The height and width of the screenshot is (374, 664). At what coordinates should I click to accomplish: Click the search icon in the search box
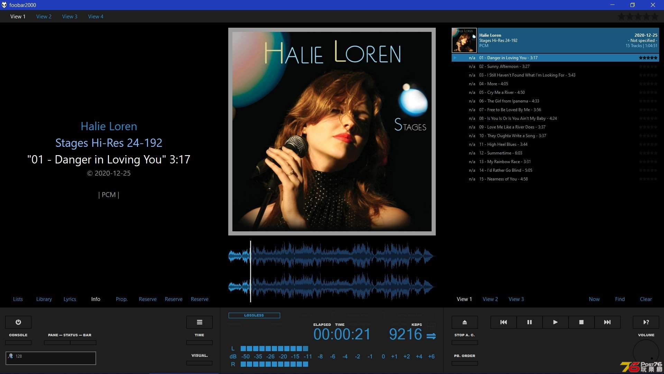(10, 356)
